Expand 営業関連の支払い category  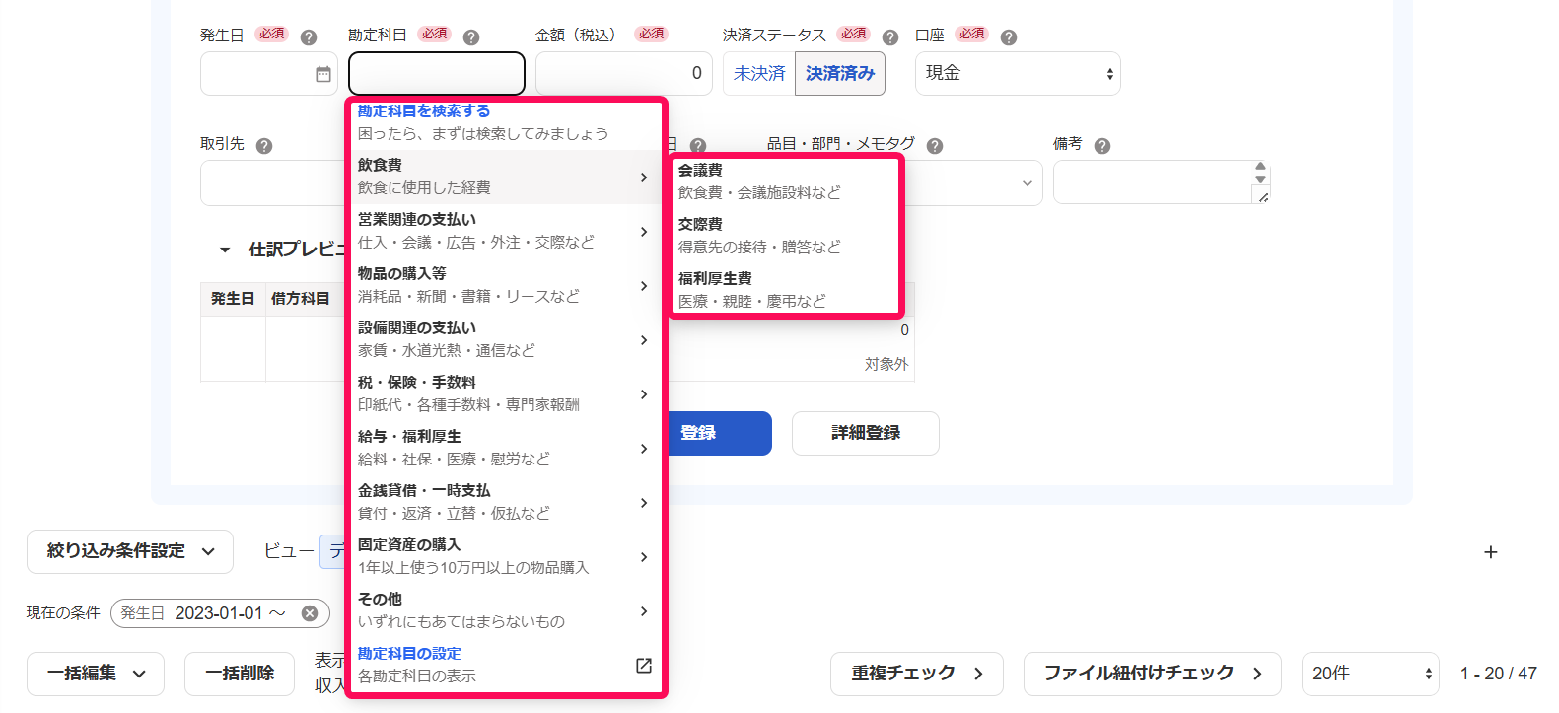coord(504,231)
